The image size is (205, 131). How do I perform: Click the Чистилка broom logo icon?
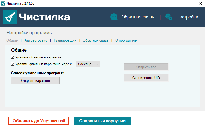(x=10, y=17)
